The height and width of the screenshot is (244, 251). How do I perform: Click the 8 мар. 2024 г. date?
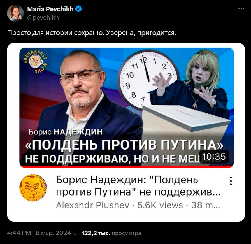(x=56, y=233)
